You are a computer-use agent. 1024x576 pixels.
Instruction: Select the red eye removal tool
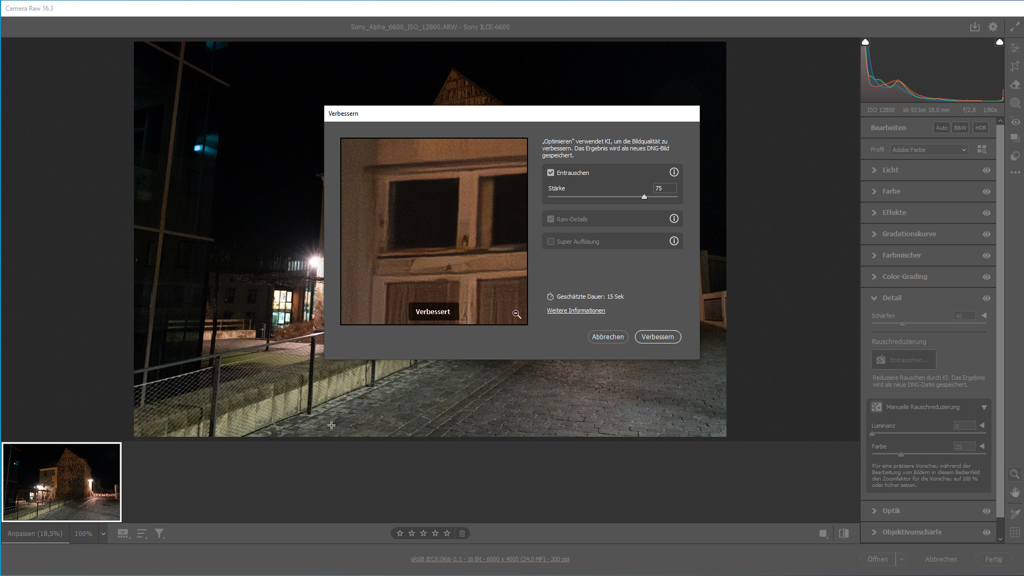tap(1015, 122)
